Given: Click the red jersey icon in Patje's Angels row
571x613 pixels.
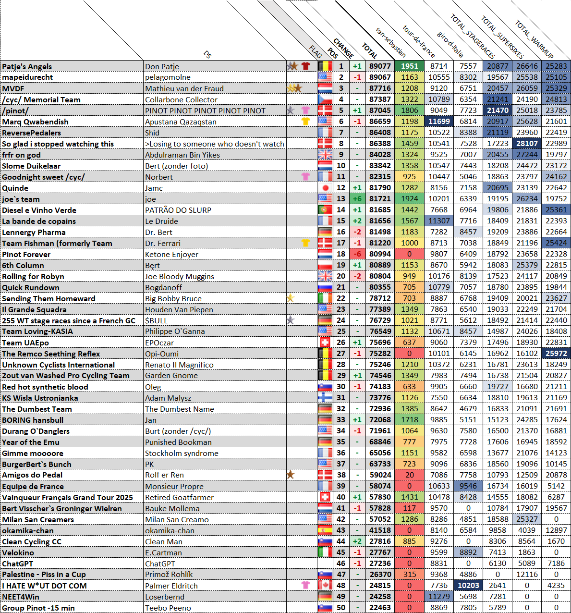Looking at the screenshot, I should point(305,66).
